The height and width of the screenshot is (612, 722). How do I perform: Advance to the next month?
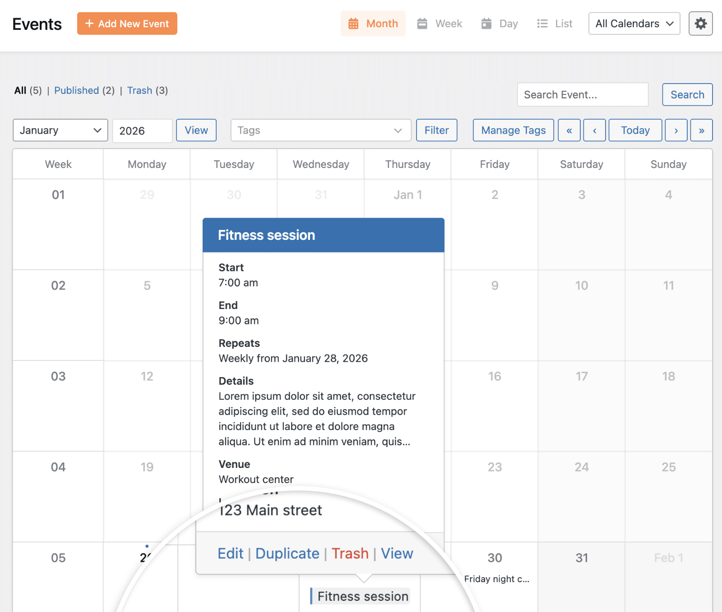(x=676, y=130)
